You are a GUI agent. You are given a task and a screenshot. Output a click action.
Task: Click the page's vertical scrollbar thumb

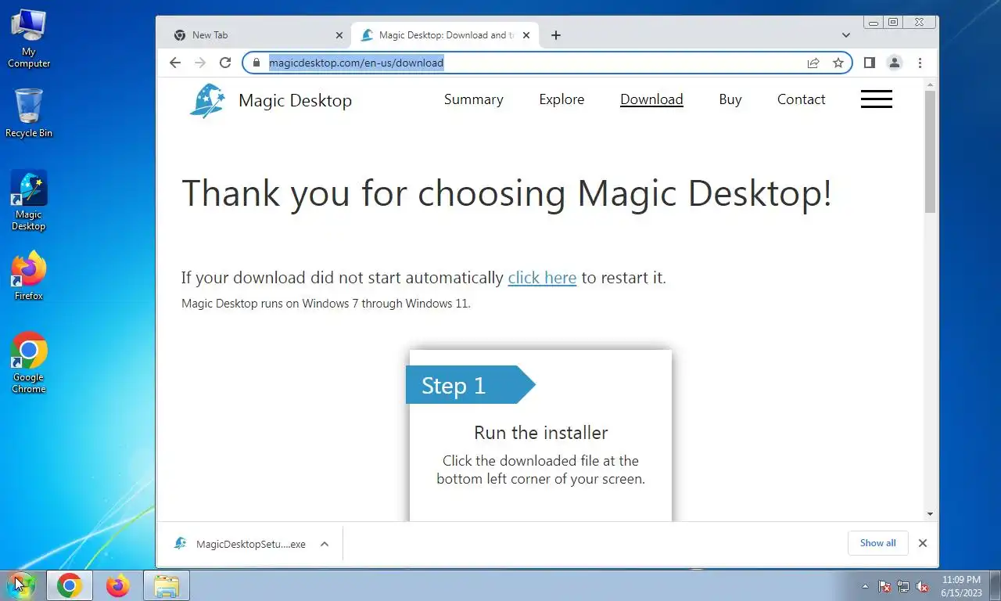pyautogui.click(x=930, y=151)
